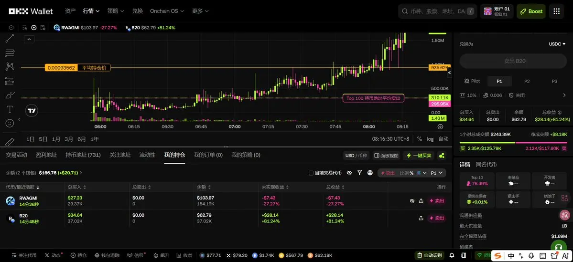Open the emoji sticker tool

(10, 123)
